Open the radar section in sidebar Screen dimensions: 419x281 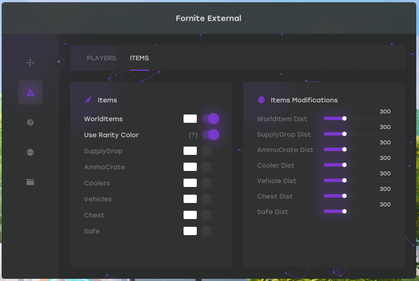pyautogui.click(x=30, y=122)
